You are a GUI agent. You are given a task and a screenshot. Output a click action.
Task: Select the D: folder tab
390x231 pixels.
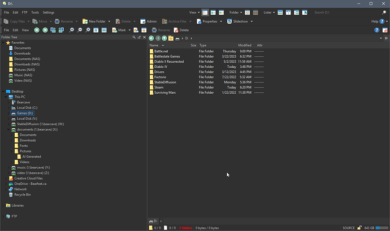point(153,221)
